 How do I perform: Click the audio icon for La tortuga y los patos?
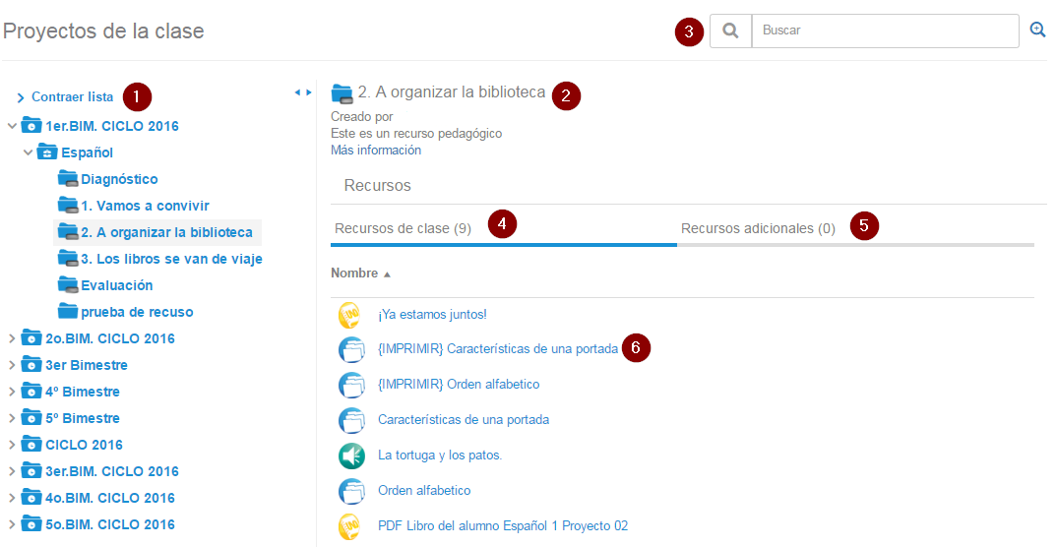351,456
